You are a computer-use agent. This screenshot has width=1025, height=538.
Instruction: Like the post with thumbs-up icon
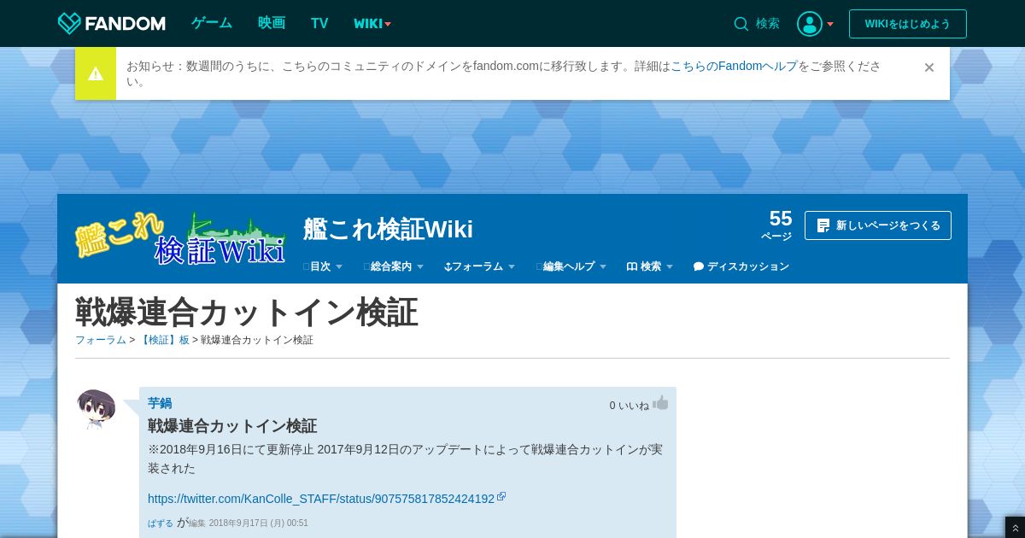(x=660, y=403)
